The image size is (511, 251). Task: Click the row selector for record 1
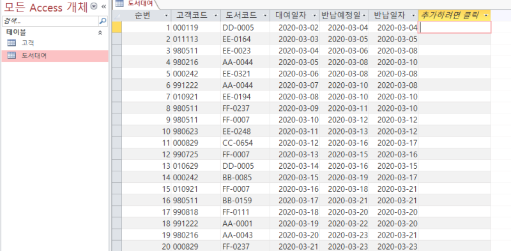[x=117, y=27]
